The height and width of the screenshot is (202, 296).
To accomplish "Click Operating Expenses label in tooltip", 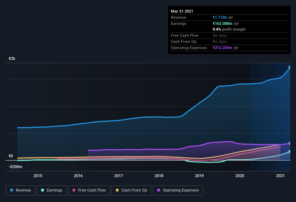I will (189, 48).
